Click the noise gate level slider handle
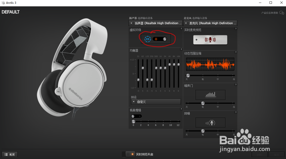The image size is (286, 159). click(x=203, y=103)
